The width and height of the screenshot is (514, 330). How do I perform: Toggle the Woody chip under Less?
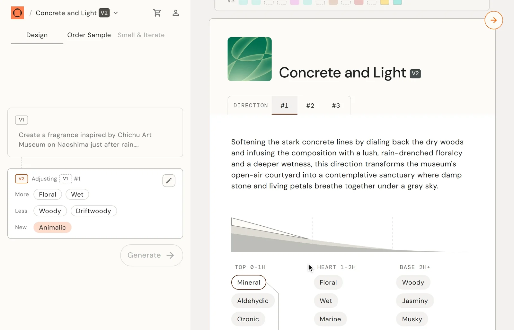click(50, 211)
